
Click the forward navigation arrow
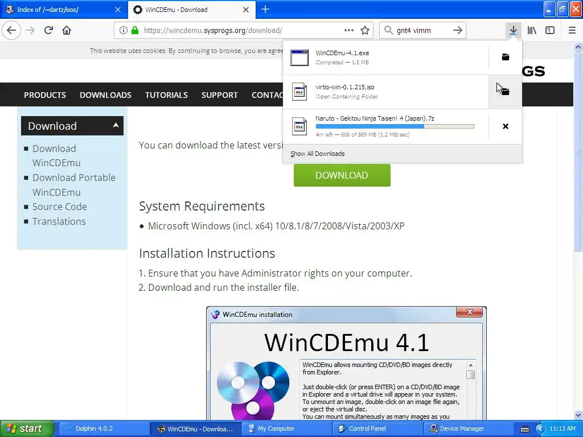coord(30,30)
